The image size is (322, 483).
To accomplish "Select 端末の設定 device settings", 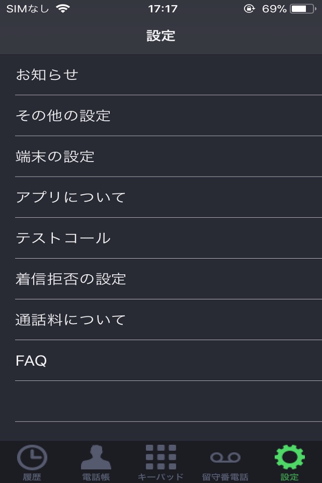I will (161, 156).
